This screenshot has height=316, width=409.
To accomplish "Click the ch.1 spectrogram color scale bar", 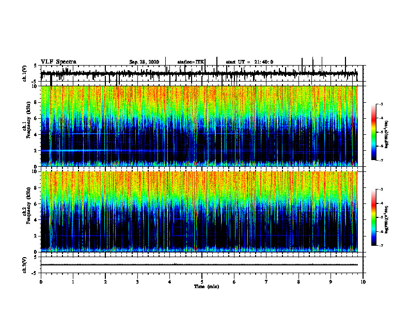I will (374, 132).
